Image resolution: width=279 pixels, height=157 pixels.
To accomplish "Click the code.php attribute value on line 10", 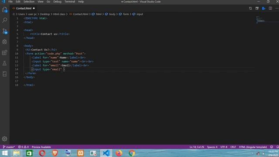I will coord(54,54).
